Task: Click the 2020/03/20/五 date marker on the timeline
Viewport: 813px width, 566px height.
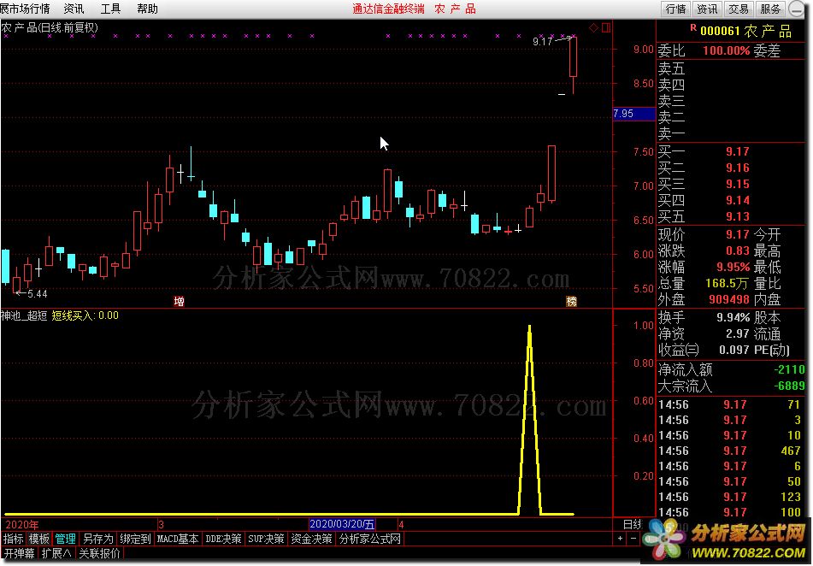Action: click(x=342, y=524)
